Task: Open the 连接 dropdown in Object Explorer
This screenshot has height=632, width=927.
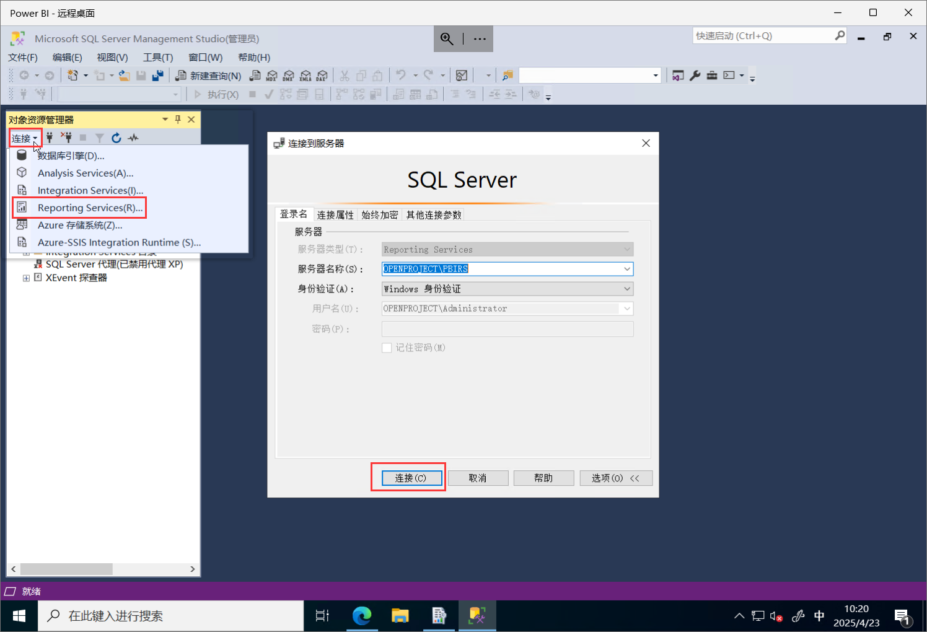Action: (25, 138)
